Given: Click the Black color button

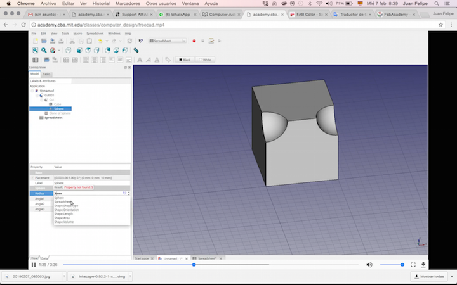Looking at the screenshot, I should (x=184, y=60).
